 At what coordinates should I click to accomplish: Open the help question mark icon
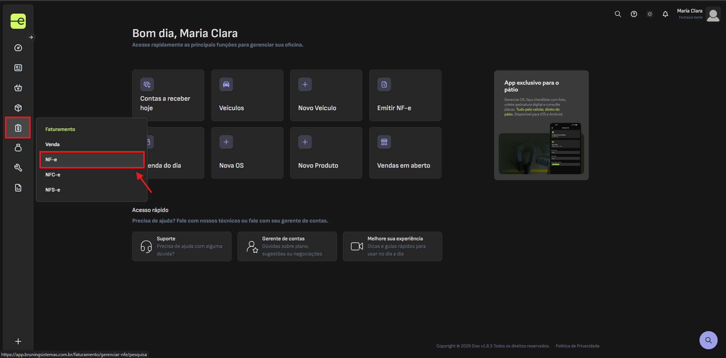pos(634,14)
